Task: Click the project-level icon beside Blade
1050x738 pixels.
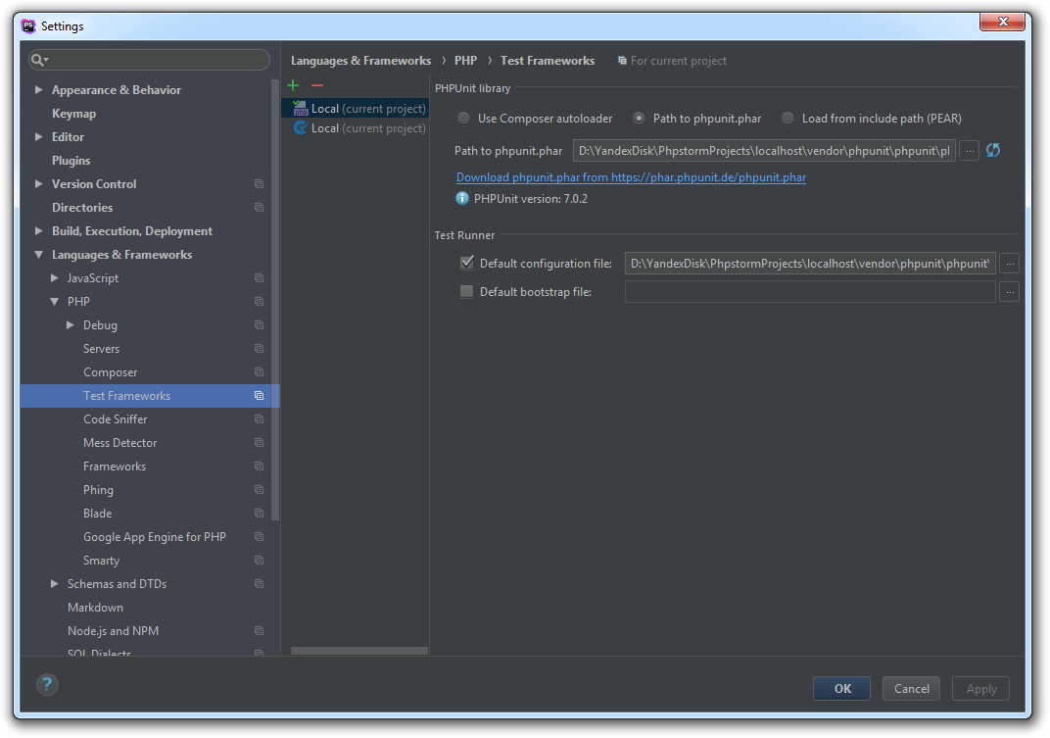Action: coord(259,514)
